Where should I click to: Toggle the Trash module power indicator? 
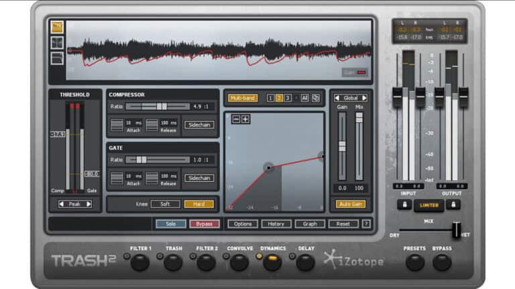tap(160, 256)
